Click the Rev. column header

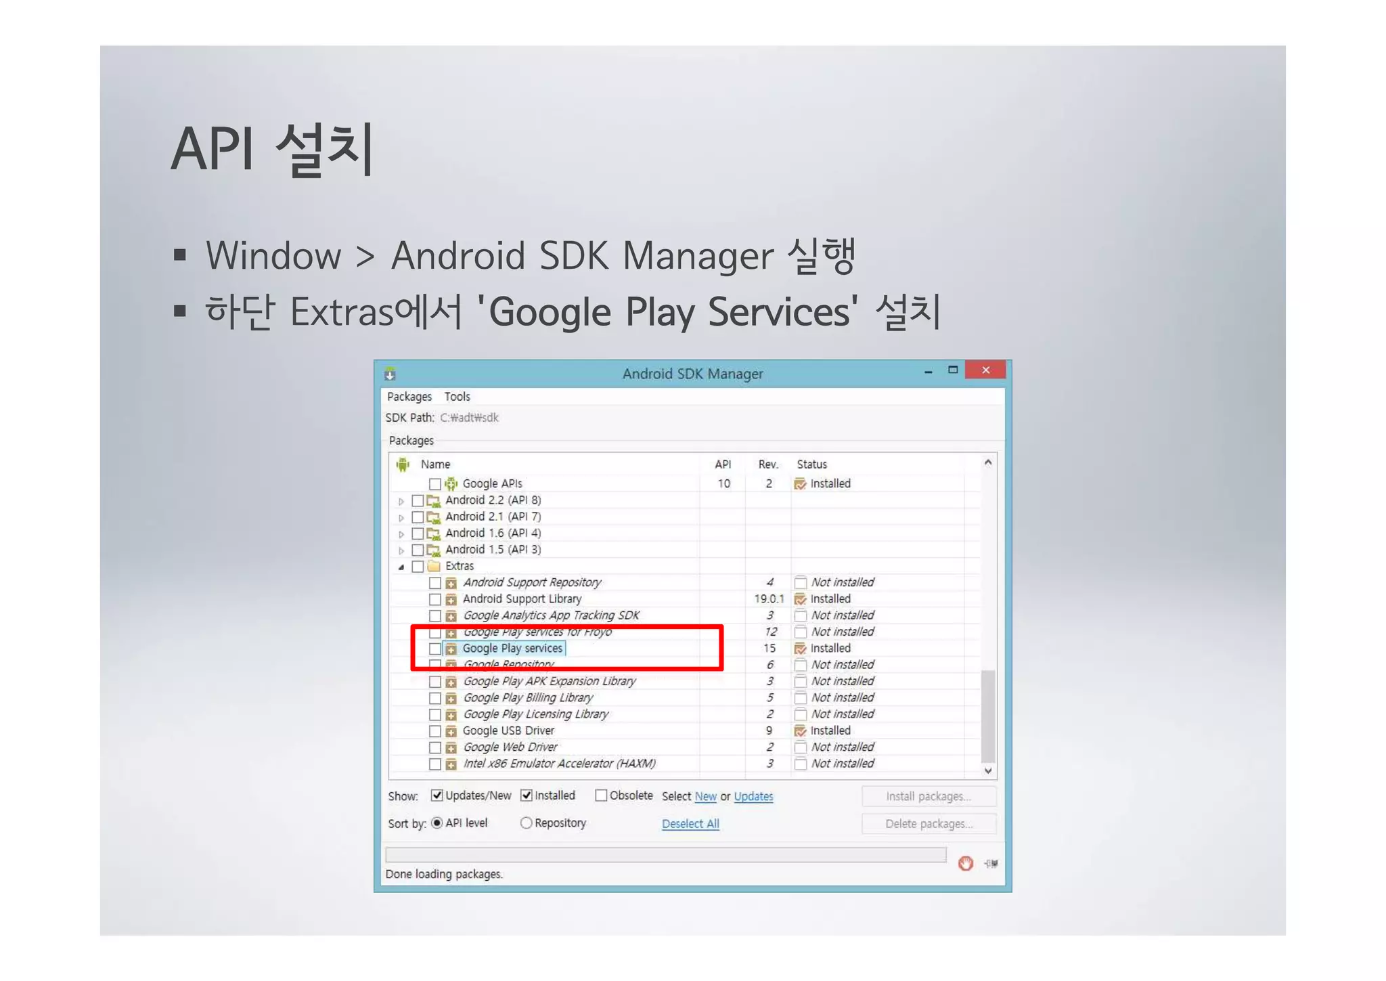point(768,464)
